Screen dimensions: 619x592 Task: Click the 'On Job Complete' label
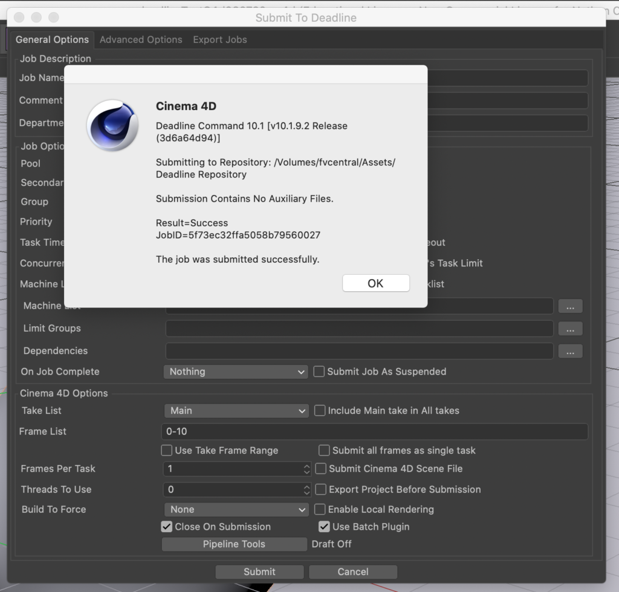(60, 372)
